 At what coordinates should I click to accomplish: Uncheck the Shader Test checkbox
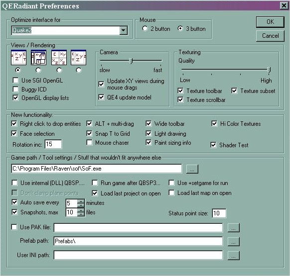point(213,145)
